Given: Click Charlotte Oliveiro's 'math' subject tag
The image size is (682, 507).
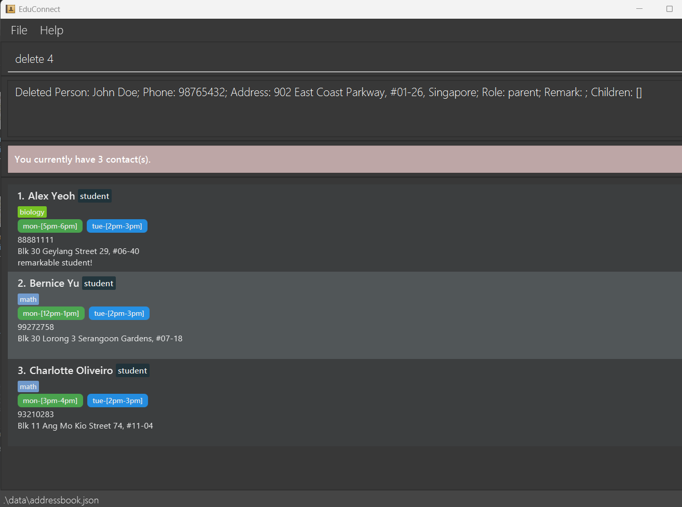Looking at the screenshot, I should click(28, 386).
